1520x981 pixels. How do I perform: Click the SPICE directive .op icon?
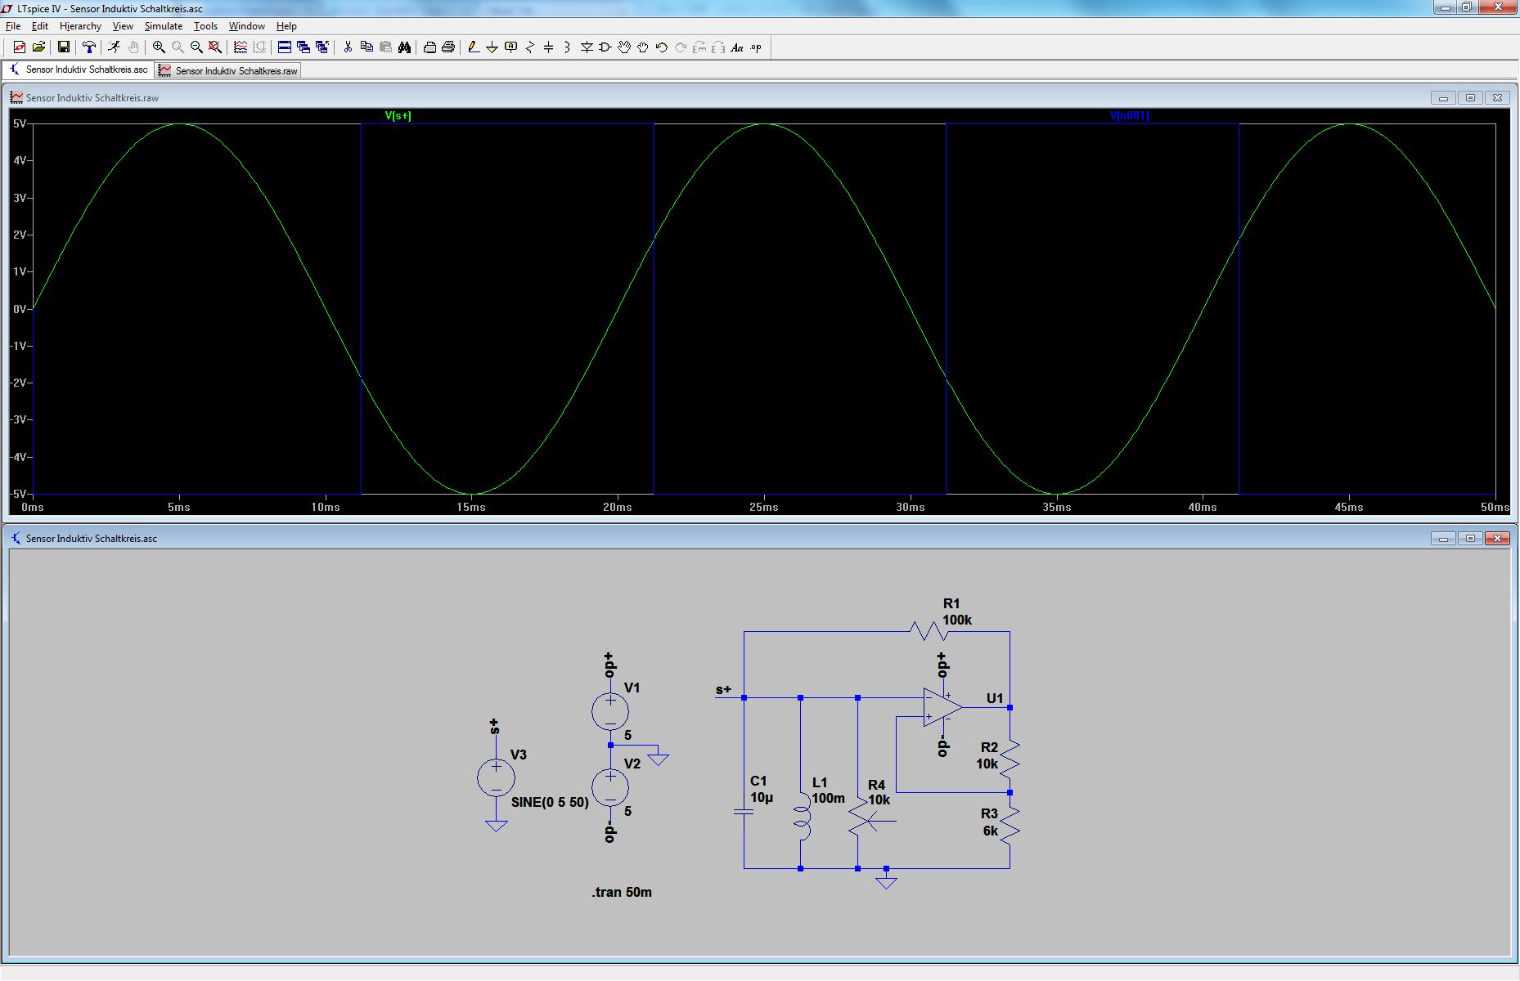[756, 47]
